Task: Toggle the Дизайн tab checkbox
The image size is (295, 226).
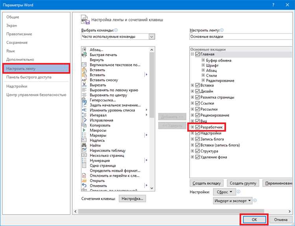Action: tap(197, 91)
